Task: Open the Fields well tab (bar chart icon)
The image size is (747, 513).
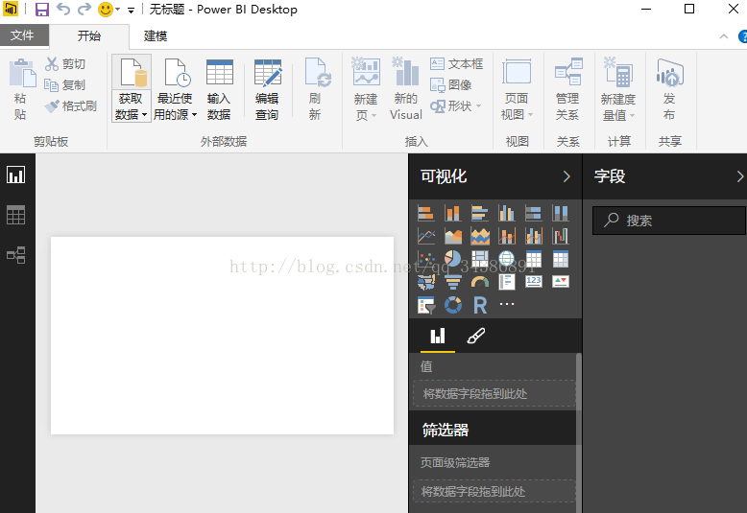Action: point(437,336)
